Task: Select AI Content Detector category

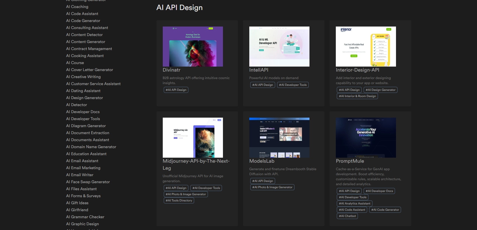Action: (x=84, y=35)
